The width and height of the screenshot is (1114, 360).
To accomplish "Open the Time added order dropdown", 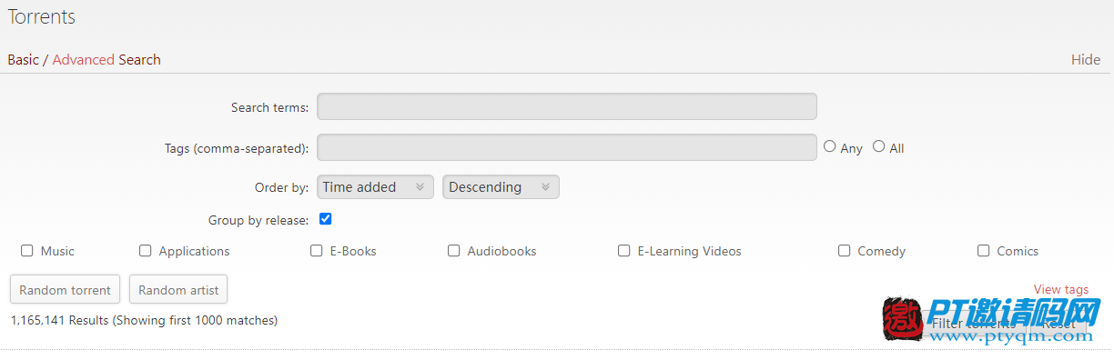I will tap(375, 187).
